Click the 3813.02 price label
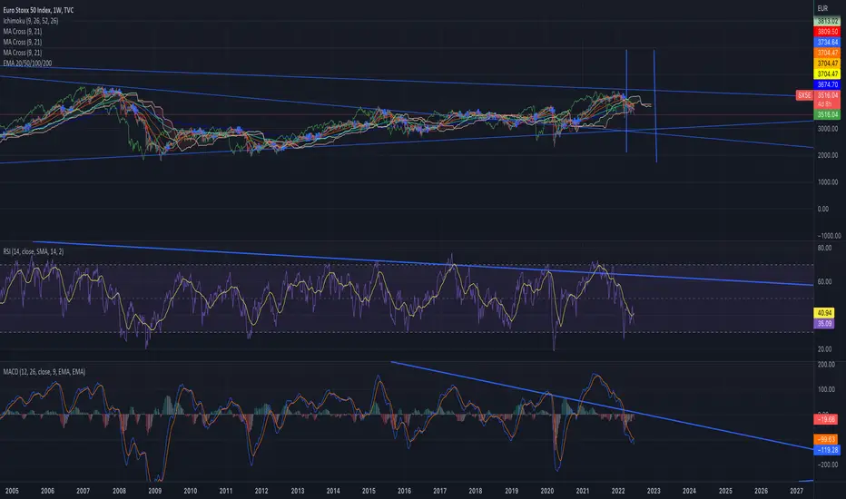 (827, 21)
